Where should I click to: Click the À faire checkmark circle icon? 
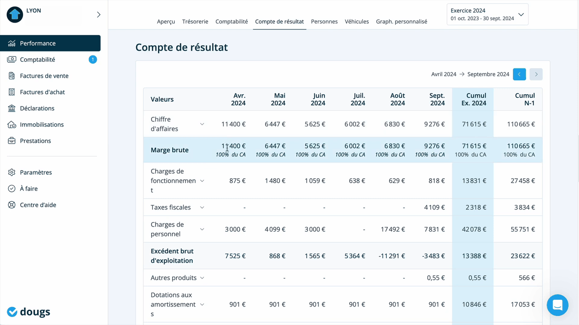[x=12, y=189]
